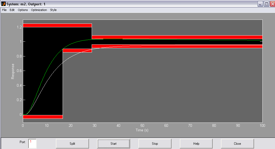Click the Split button
The image size is (275, 149).
[72, 144]
